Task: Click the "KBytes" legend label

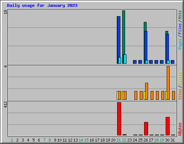Action: pyautogui.click(x=180, y=129)
